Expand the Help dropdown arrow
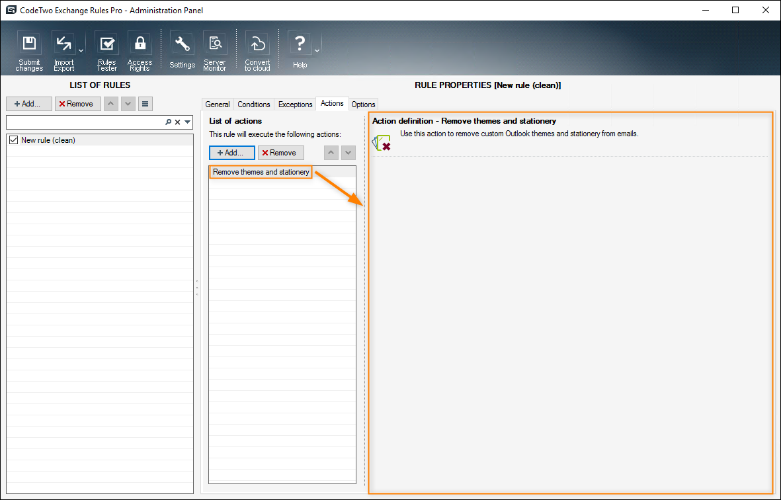Screen dimensions: 781x500 pos(317,51)
